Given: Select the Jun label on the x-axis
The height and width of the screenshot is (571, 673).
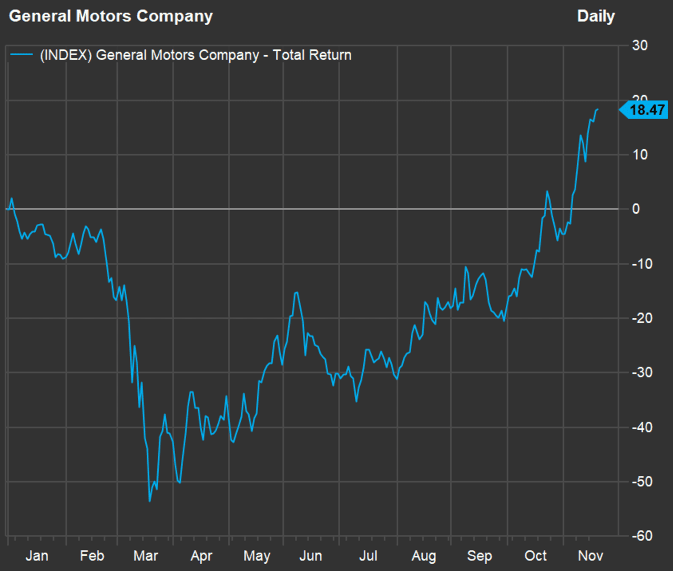Looking at the screenshot, I should coord(311,556).
